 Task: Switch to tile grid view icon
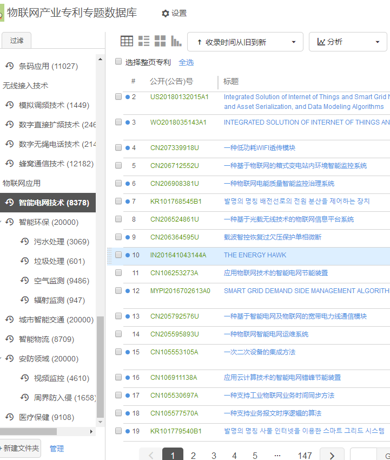160,41
